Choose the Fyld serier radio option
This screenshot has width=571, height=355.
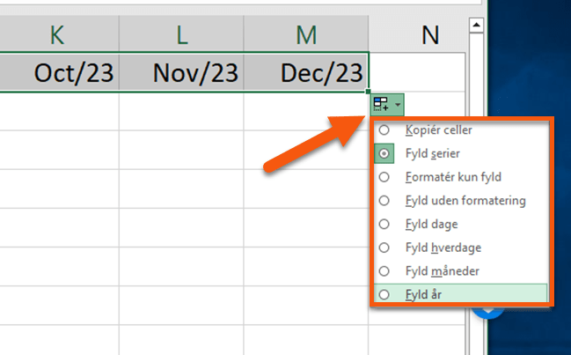click(x=384, y=154)
